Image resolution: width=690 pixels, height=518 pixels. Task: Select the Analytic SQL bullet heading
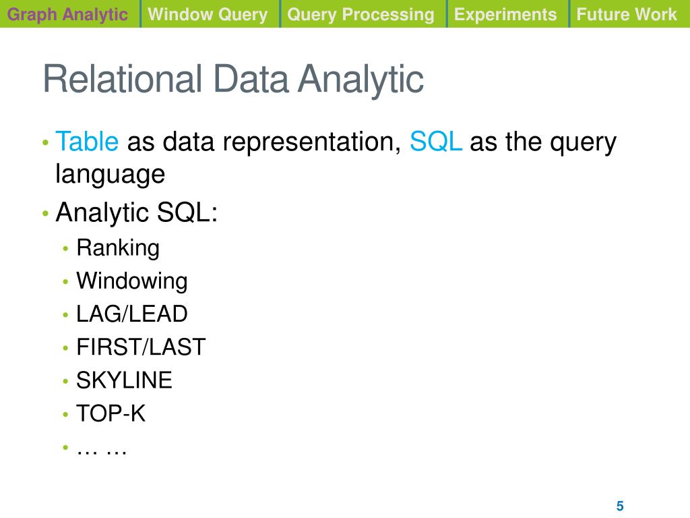click(136, 212)
